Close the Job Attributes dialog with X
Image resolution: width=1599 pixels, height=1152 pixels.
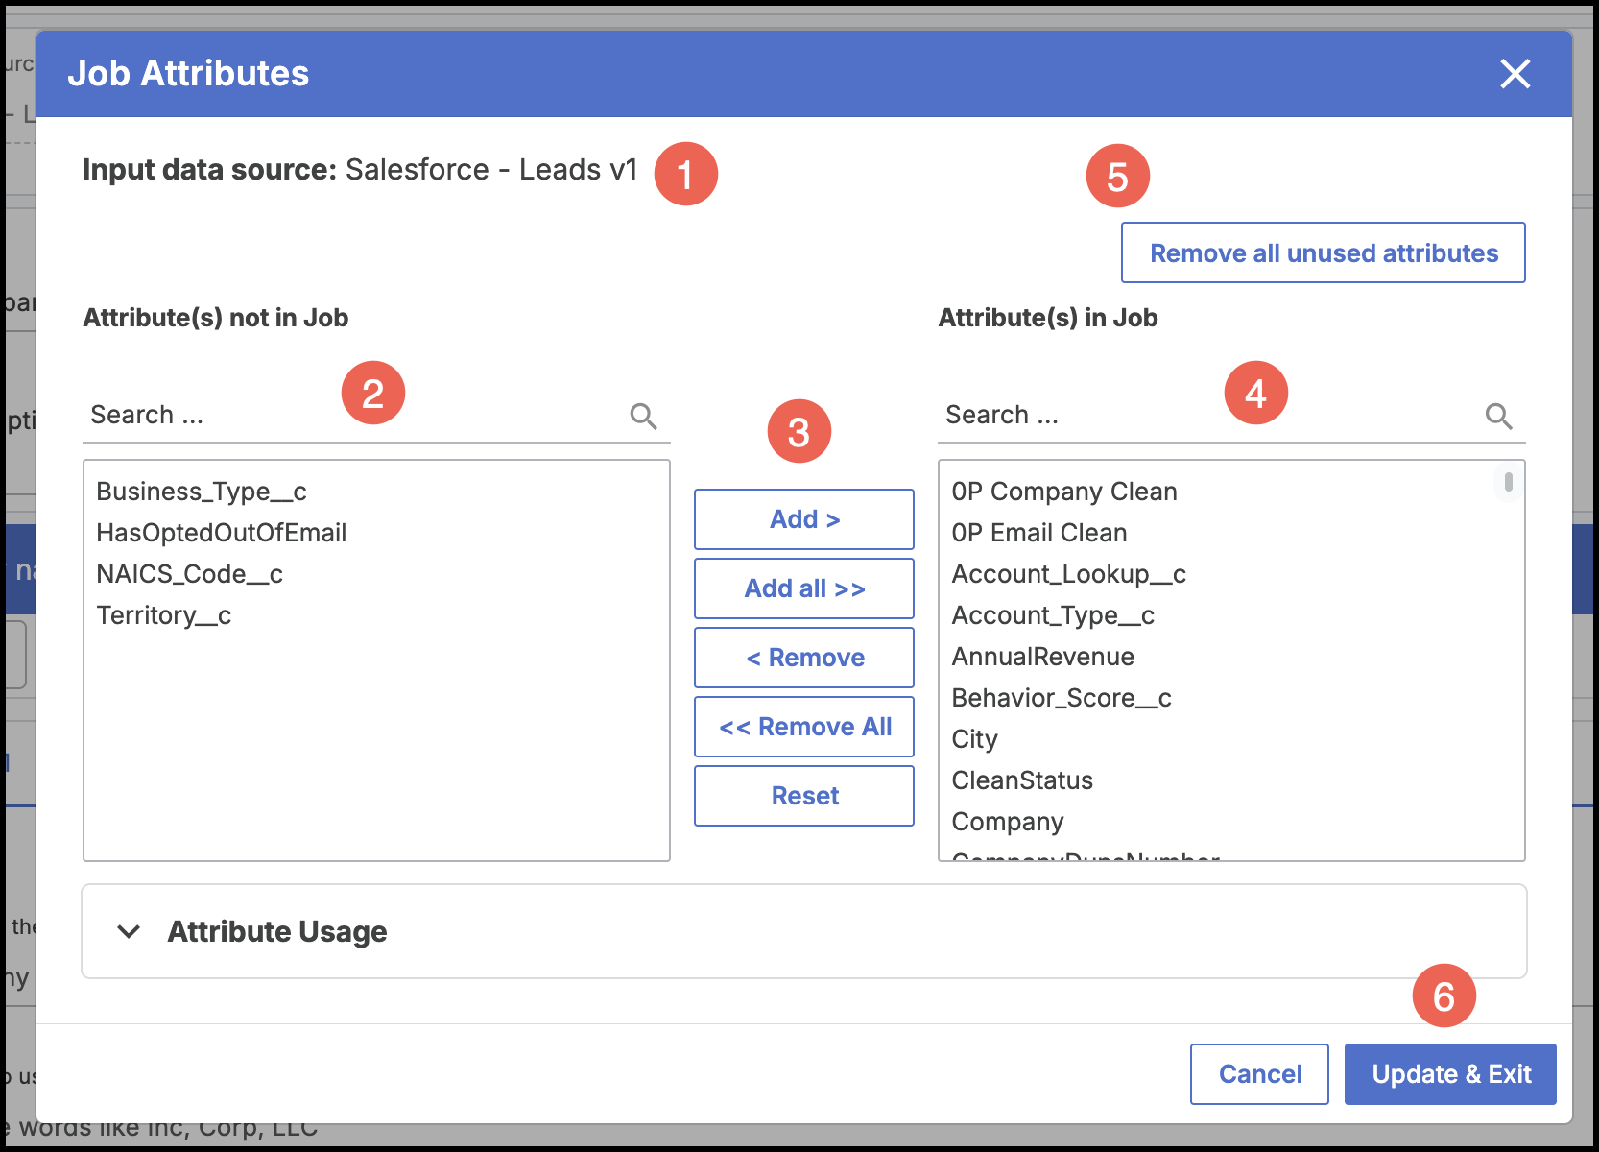coord(1515,74)
